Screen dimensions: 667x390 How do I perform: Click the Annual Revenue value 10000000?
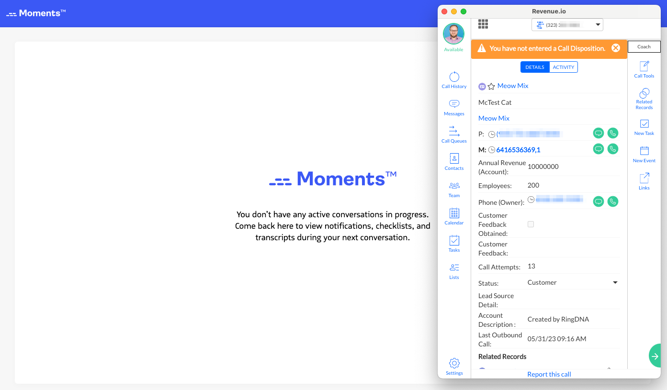(x=543, y=167)
